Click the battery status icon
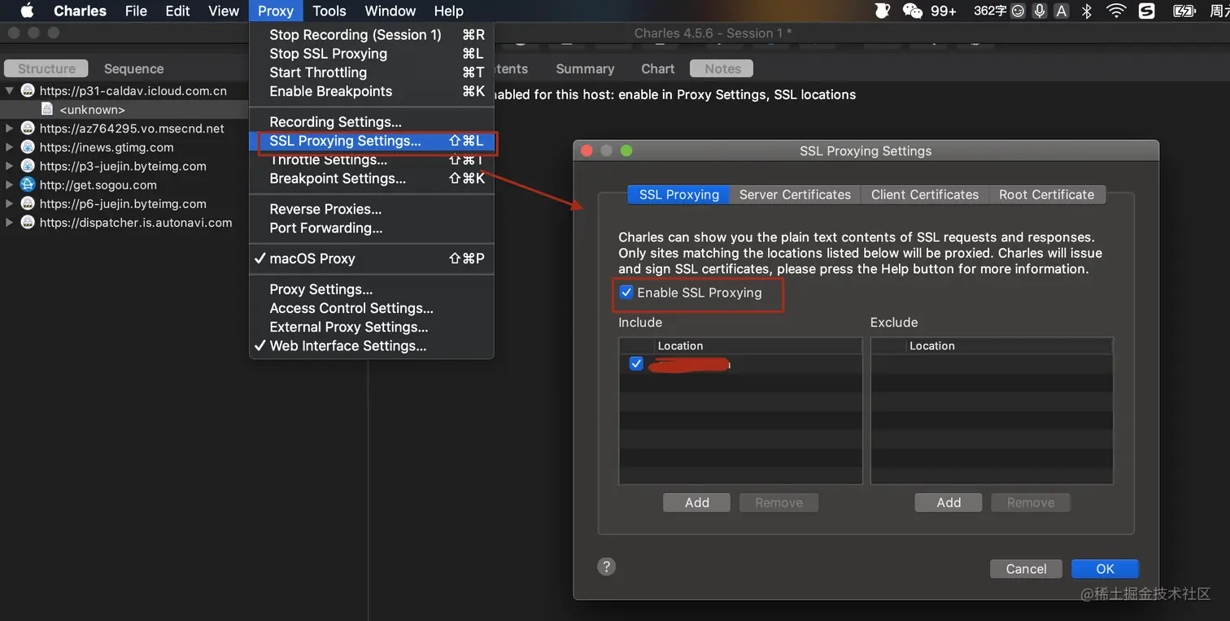The image size is (1230, 621). [x=1184, y=11]
